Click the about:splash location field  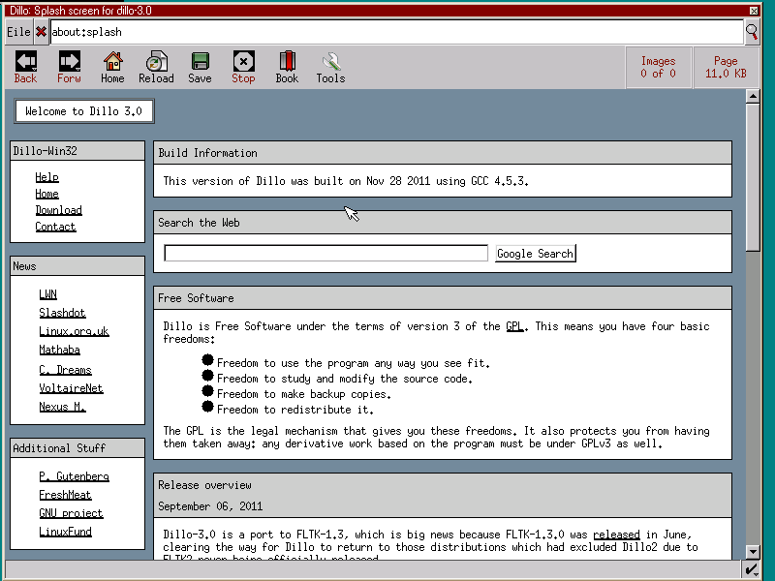tap(396, 32)
